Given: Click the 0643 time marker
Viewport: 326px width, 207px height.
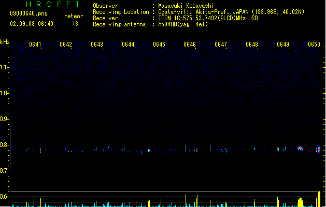Looking at the screenshot, I should coord(97,45).
